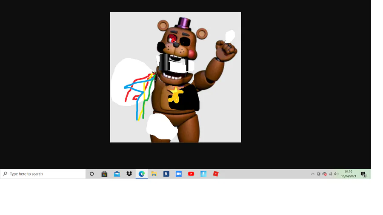Launch Roblox from the taskbar

(216, 174)
